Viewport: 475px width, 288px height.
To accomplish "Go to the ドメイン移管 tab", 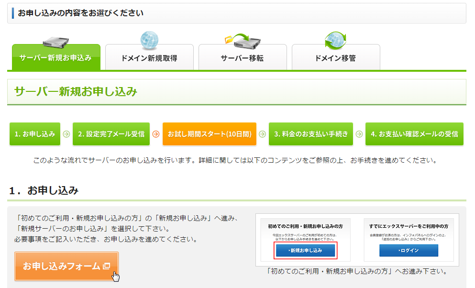I will pos(336,58).
